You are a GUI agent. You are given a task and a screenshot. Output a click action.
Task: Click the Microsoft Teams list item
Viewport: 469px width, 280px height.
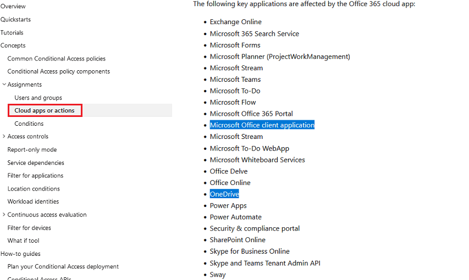pos(235,80)
